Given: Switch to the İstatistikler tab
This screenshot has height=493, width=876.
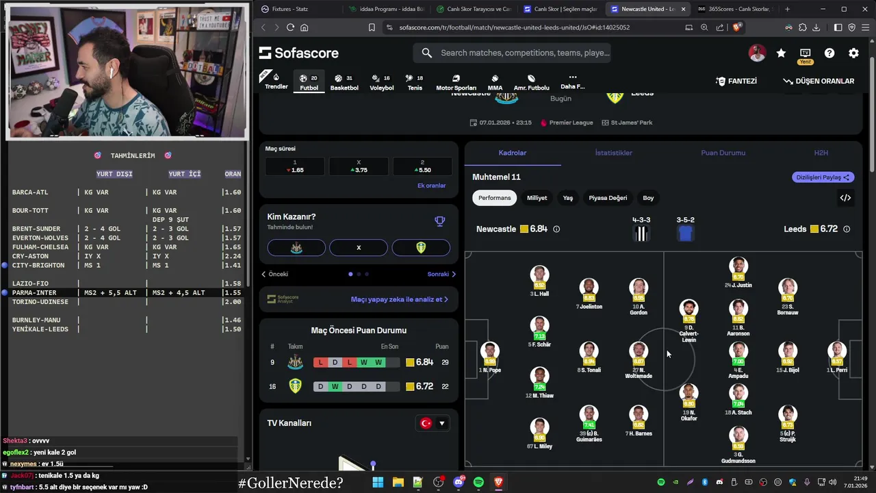Looking at the screenshot, I should (613, 153).
